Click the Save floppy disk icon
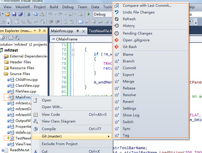 click(14, 14)
